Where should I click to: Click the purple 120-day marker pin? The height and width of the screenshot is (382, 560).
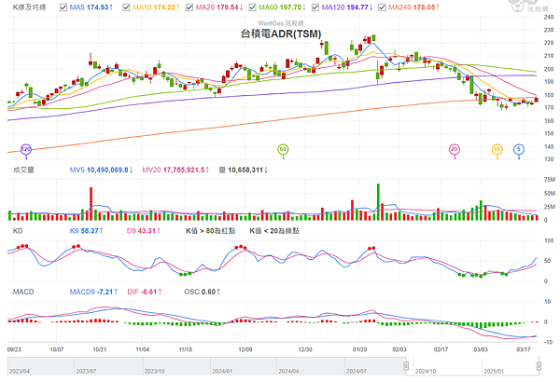(x=26, y=150)
